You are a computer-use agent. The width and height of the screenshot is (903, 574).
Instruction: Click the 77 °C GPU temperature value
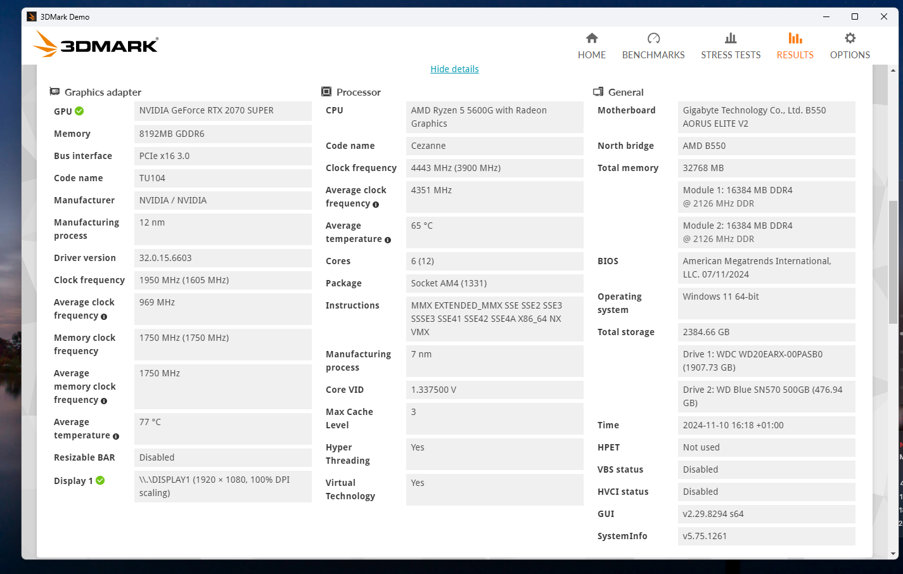223,429
